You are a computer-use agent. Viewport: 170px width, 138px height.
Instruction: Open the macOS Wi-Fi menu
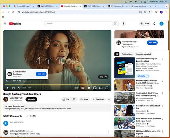(131, 1)
